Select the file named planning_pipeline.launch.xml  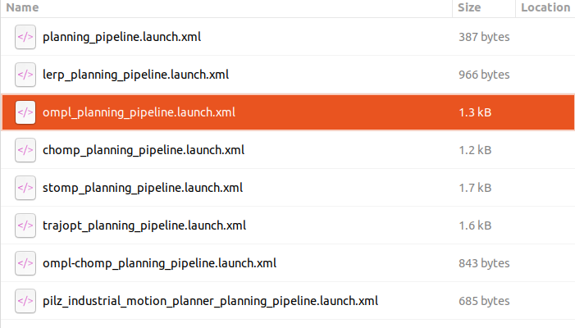coord(121,37)
